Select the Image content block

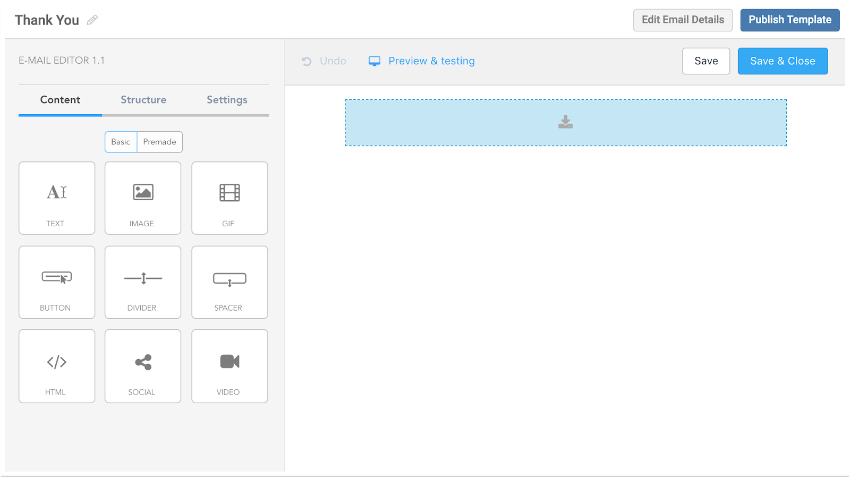[143, 198]
